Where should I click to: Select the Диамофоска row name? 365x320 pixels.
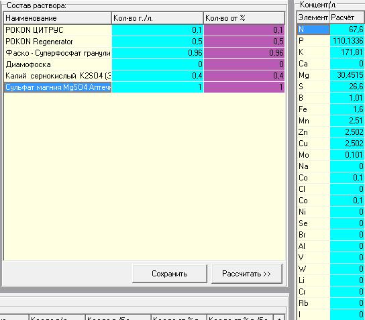[x=58, y=64]
